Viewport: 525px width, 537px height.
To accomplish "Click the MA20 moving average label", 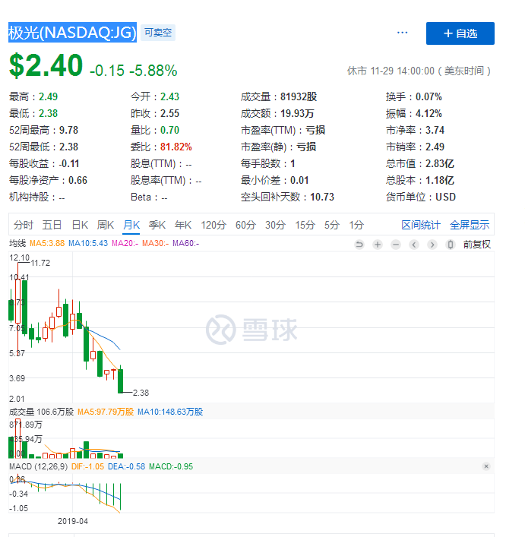I will click(x=125, y=243).
